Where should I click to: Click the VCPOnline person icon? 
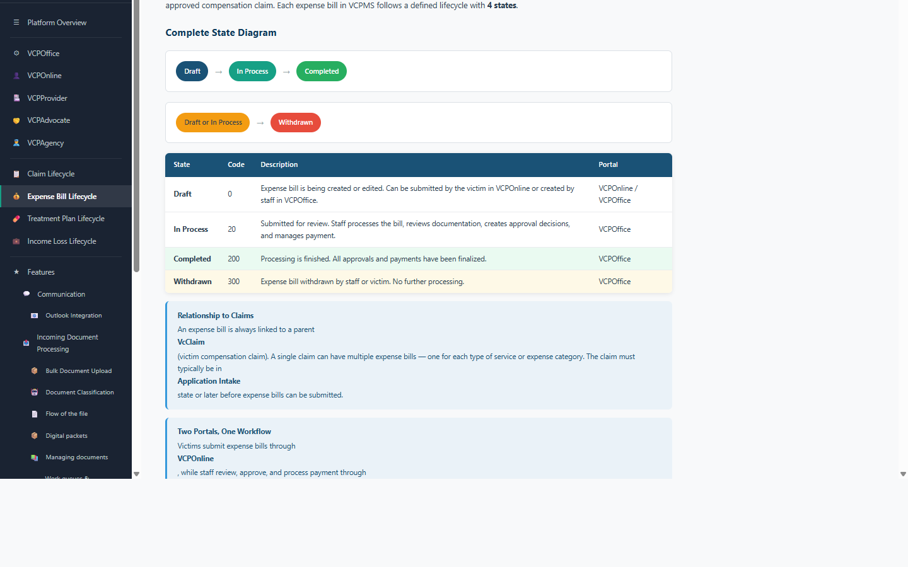pyautogui.click(x=16, y=75)
